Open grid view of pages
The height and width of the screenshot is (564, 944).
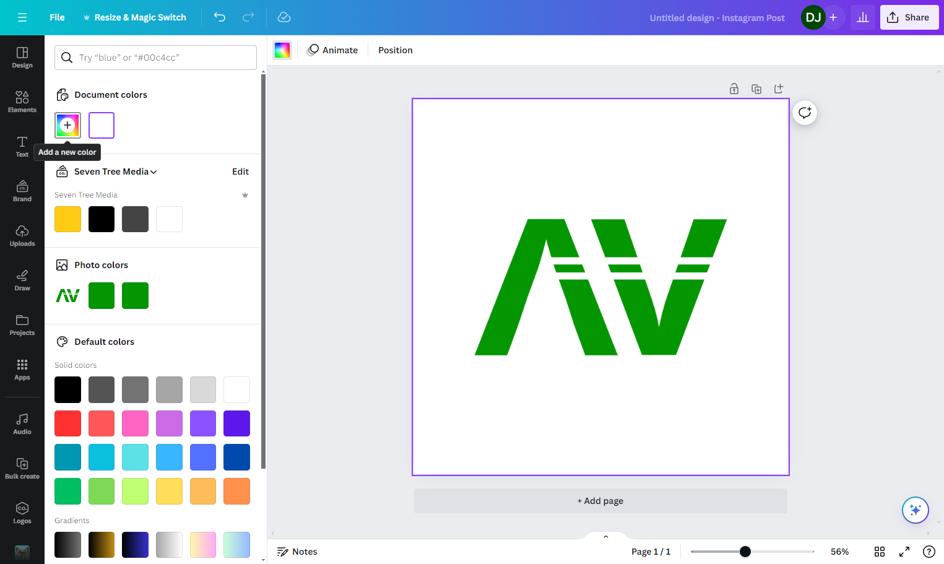coord(880,552)
